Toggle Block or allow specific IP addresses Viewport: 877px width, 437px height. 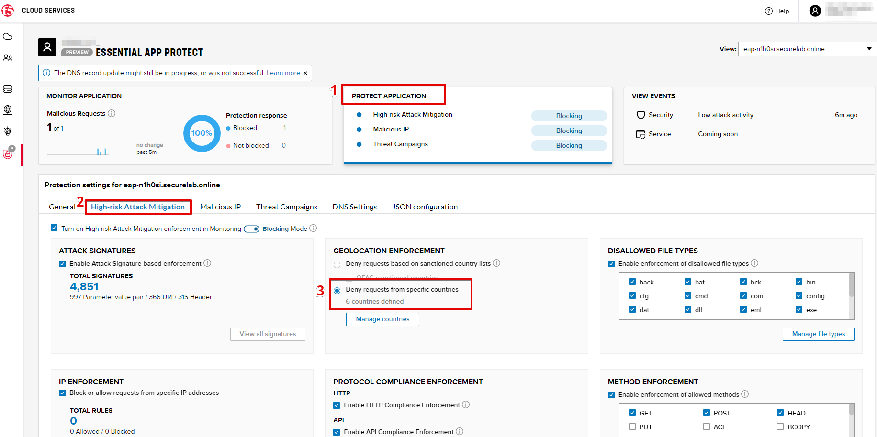[x=62, y=393]
